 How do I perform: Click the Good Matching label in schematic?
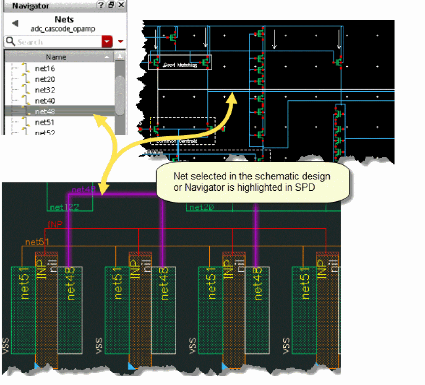(180, 65)
